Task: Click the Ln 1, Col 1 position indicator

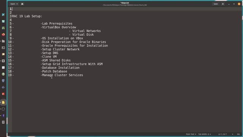Action: tap(222, 134)
